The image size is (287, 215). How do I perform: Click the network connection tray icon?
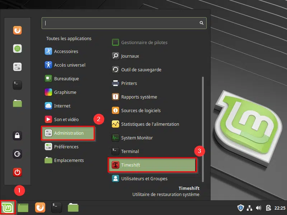point(249,208)
